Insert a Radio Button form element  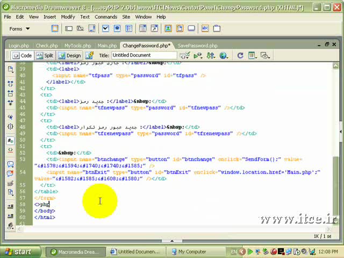pos(117,28)
